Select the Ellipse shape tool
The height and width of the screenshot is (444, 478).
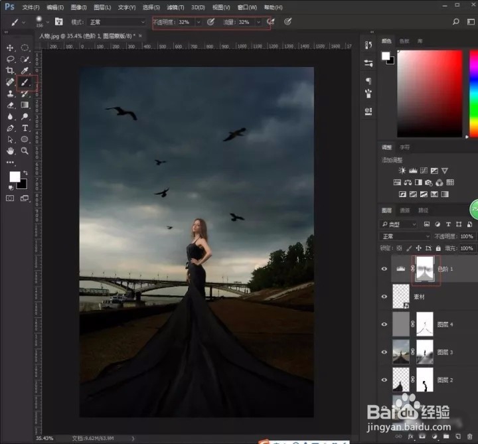25,139
